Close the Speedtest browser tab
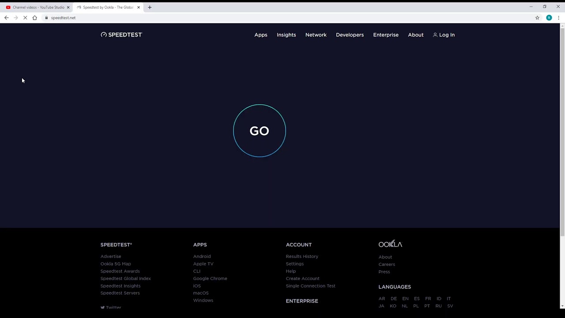The image size is (565, 318). 139,7
